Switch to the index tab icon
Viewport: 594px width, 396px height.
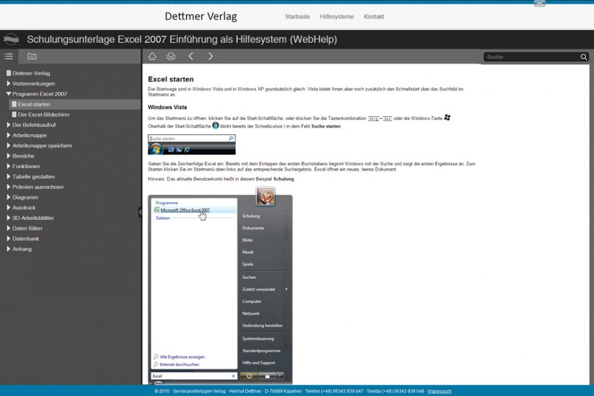tap(32, 56)
